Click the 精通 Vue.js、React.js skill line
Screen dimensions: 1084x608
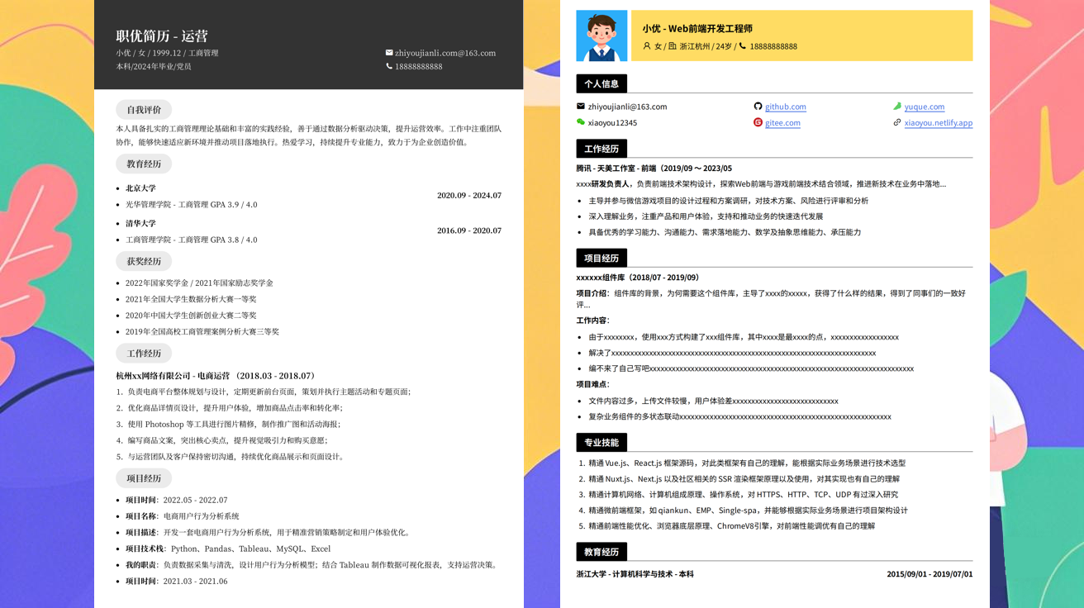[747, 463]
